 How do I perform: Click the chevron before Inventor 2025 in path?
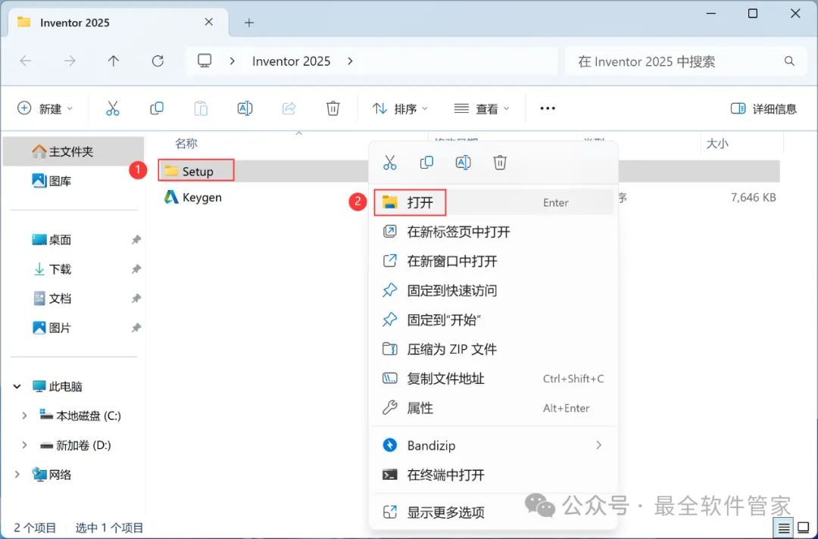(233, 61)
